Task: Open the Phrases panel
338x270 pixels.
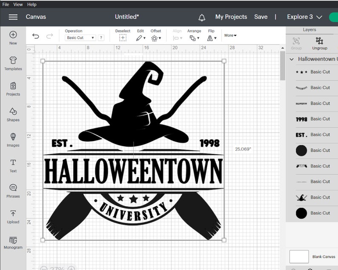Action: pyautogui.click(x=13, y=191)
